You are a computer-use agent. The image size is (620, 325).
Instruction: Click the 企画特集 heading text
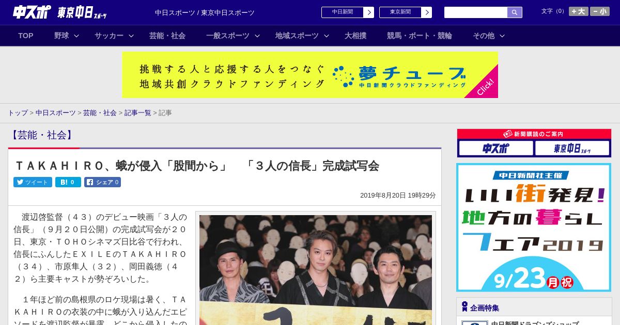485,308
